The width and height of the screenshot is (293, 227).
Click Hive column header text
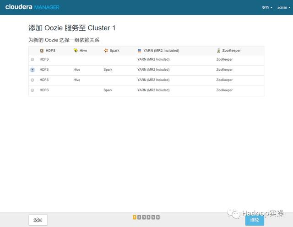coord(83,51)
